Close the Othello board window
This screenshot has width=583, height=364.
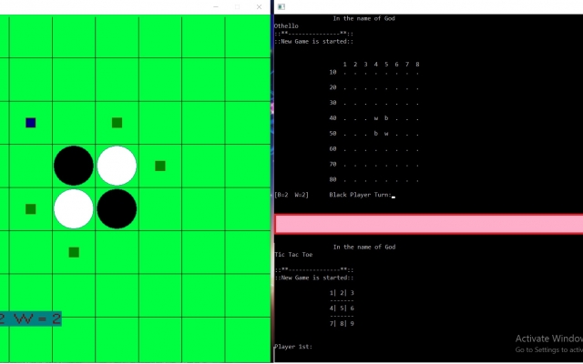(x=259, y=6)
